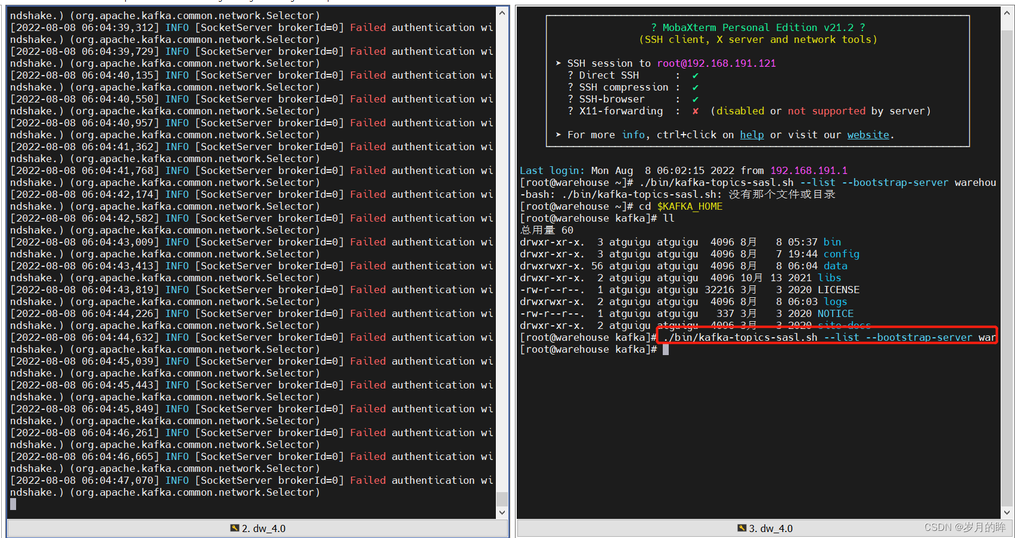This screenshot has width=1015, height=538.
Task: Click the green check next to 'SSH-browser'
Action: [x=696, y=99]
